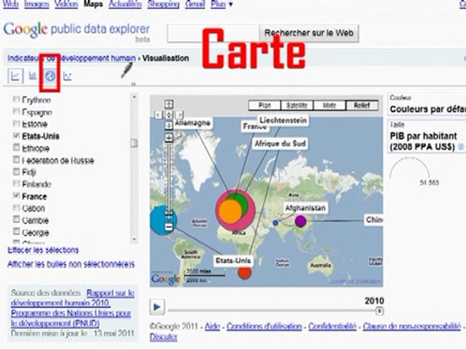Check the Fidji checkbox
The width and height of the screenshot is (466, 350).
pyautogui.click(x=17, y=172)
